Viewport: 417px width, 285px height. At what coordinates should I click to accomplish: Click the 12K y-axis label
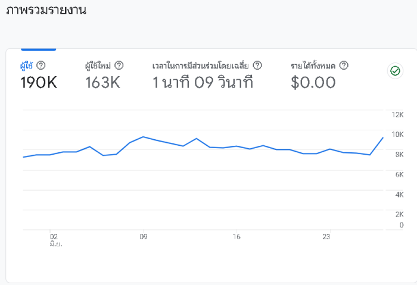397,115
